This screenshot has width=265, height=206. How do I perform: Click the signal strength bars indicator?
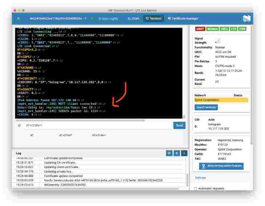click(218, 41)
